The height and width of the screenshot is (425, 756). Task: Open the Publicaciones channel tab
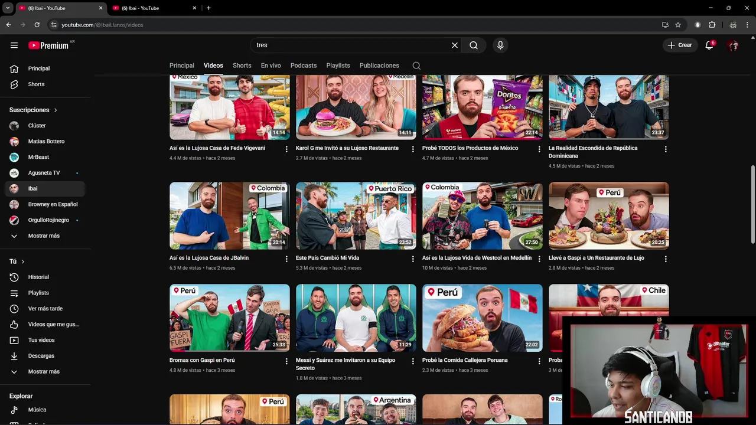click(x=379, y=66)
